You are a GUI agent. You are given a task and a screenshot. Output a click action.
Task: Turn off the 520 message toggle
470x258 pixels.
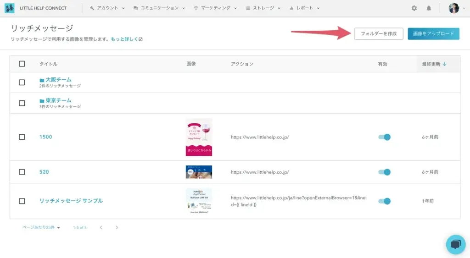[x=384, y=172]
